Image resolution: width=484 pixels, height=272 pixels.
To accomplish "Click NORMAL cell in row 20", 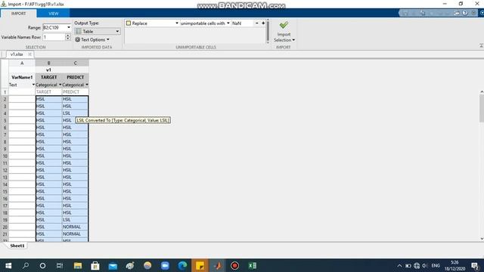I will pyautogui.click(x=75, y=227).
